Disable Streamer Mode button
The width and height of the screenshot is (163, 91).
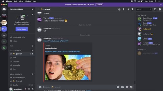tap(99, 5)
